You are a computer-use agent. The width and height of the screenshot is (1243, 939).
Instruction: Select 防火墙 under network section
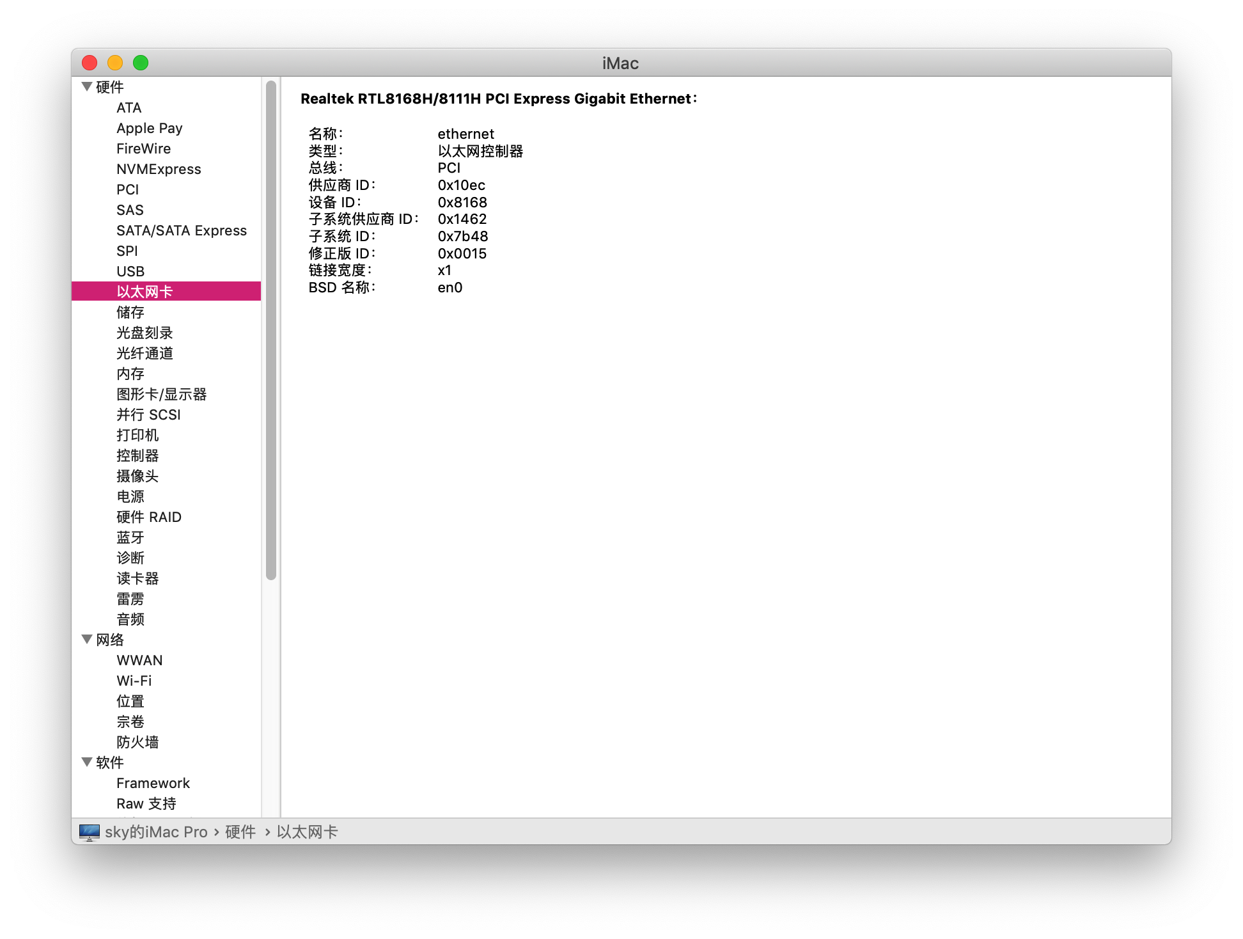tap(137, 742)
